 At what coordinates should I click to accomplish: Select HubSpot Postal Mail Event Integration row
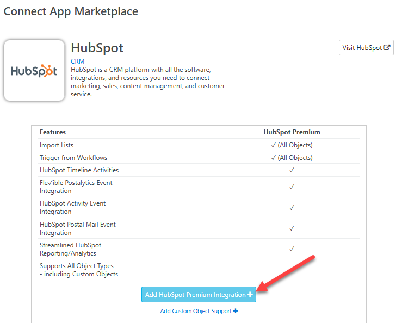tap(199, 228)
